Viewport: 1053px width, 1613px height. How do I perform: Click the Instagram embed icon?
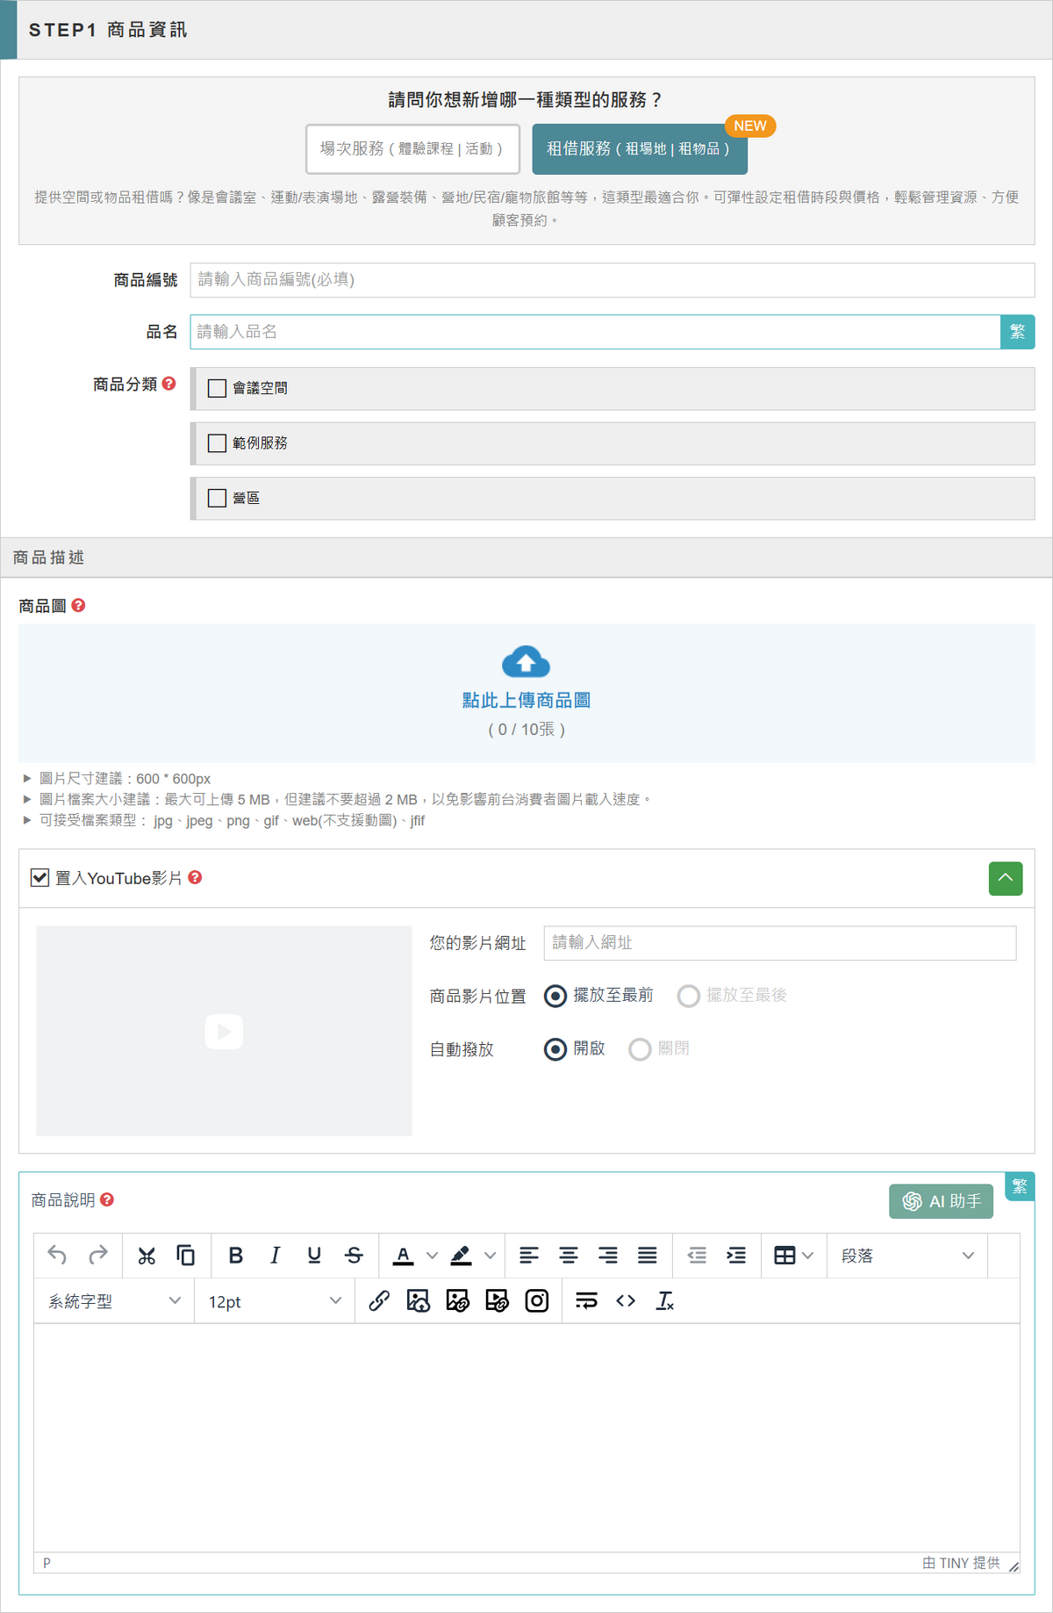click(537, 1301)
